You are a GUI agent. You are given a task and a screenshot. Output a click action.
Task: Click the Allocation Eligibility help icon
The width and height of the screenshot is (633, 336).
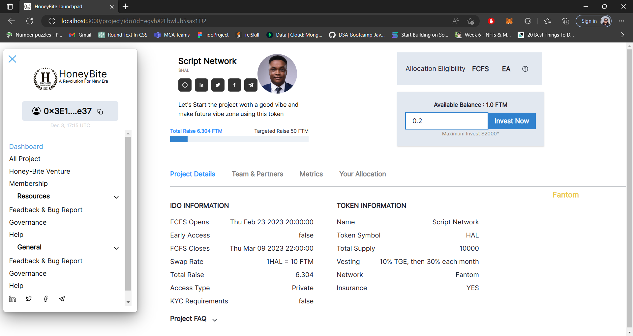[525, 69]
